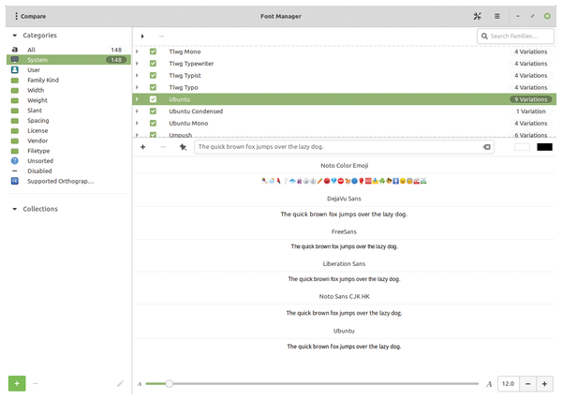Open the hamburger main menu

(497, 16)
